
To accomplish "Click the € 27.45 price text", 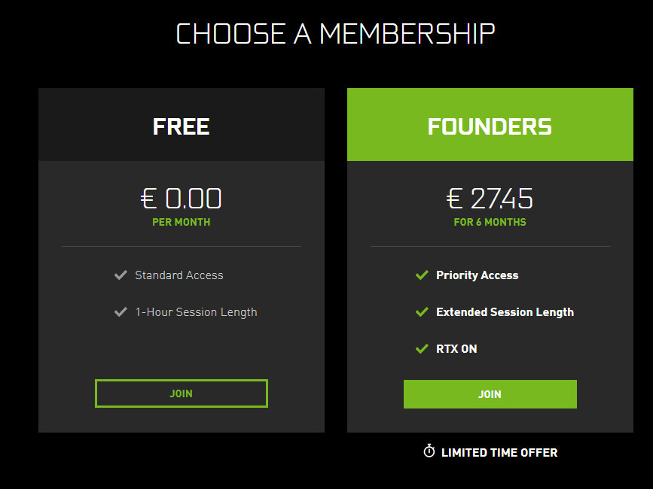I will 490,199.
